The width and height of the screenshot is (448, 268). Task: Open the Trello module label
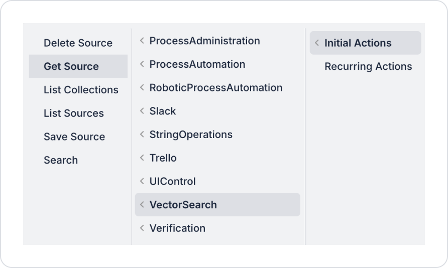[x=163, y=158]
